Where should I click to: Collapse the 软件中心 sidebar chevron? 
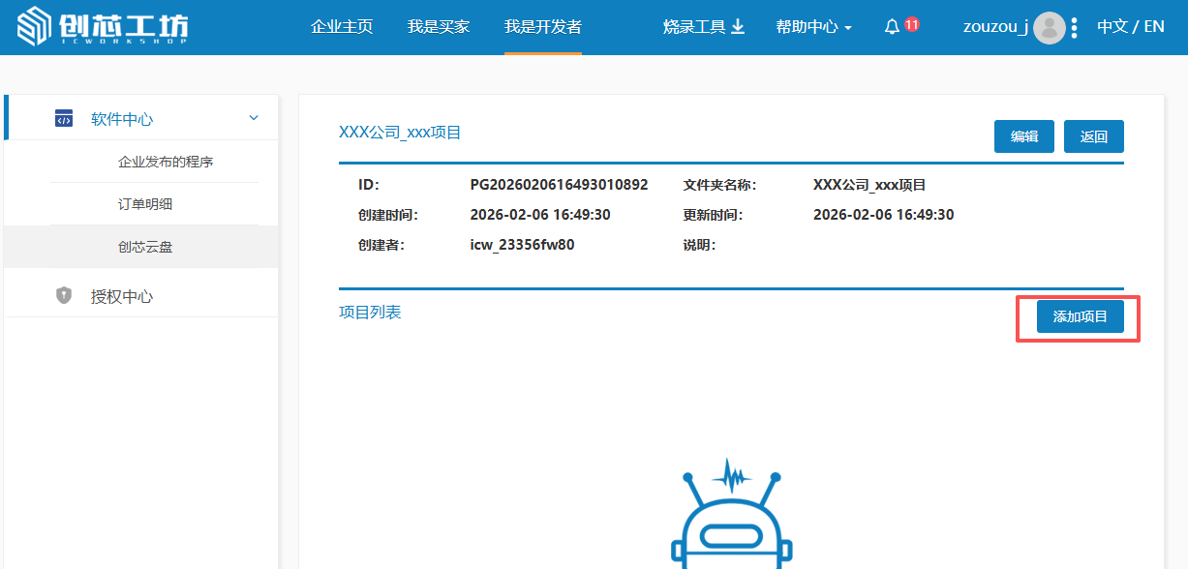(x=254, y=118)
